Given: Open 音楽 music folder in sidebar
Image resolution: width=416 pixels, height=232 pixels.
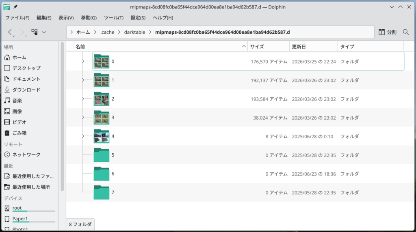Looking at the screenshot, I should (x=17, y=100).
